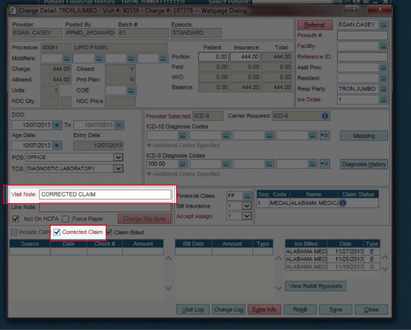
Task: Click Visit Note field CORRECTED CLAIM
Action: (x=105, y=194)
